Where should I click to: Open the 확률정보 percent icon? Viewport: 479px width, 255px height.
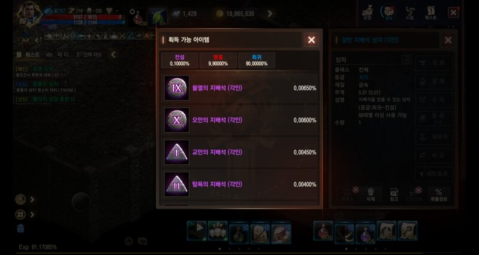[x=438, y=195]
